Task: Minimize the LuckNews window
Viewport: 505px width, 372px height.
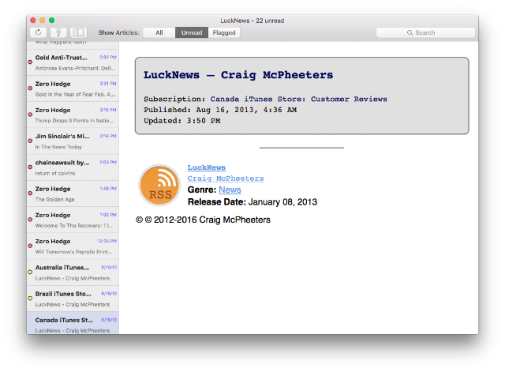Action: tap(42, 21)
